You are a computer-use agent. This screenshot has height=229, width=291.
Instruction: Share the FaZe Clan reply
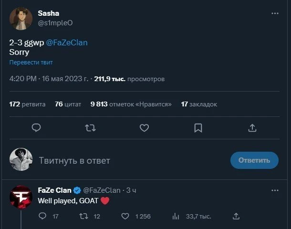236,216
